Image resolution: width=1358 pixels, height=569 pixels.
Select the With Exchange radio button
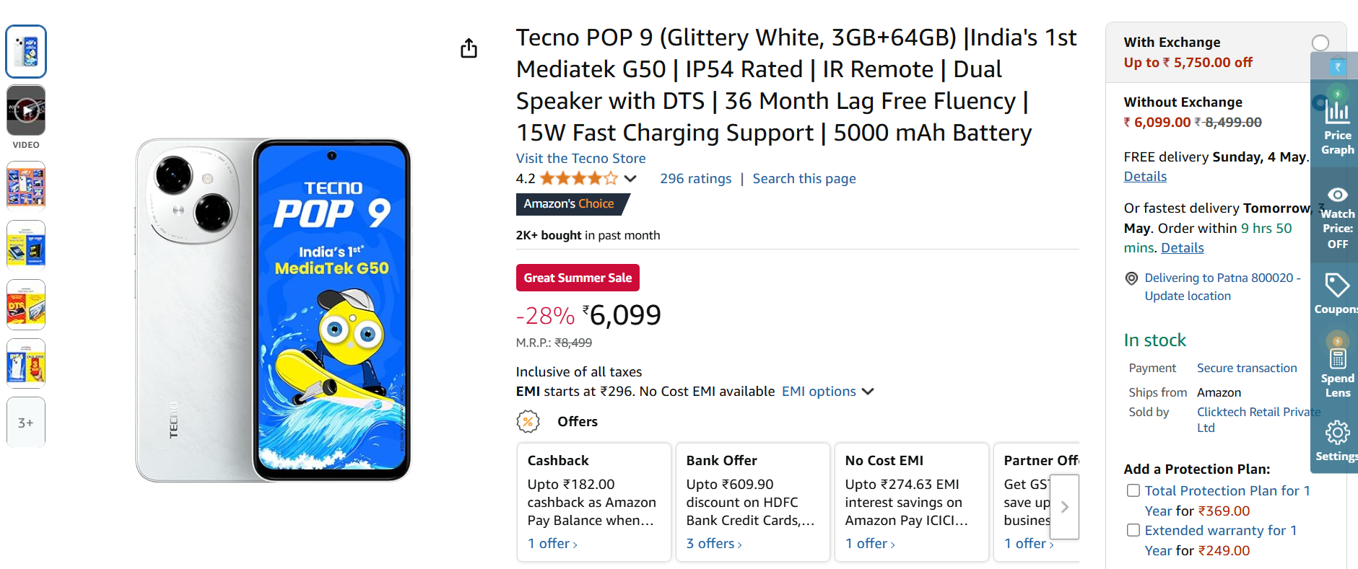click(x=1320, y=43)
